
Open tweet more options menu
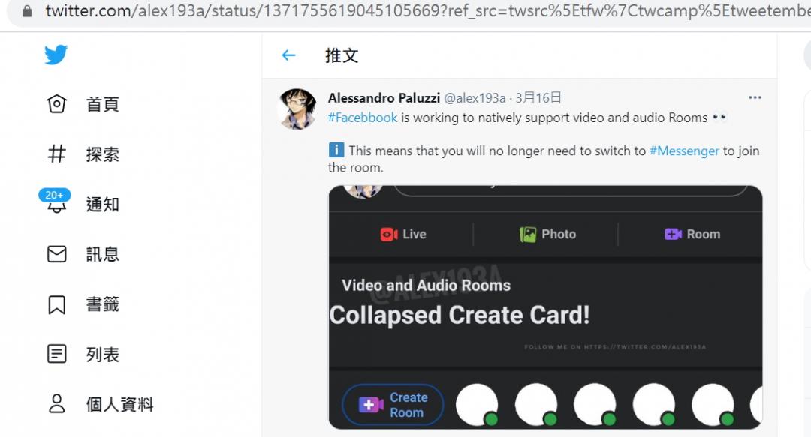[755, 97]
